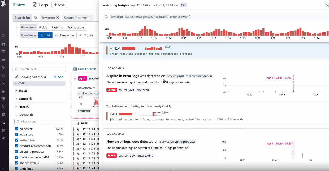Remove the Env:prod filter chip
This screenshot has width=329, height=171.
58,18
